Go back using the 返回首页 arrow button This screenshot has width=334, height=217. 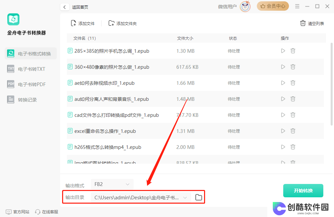point(64,7)
